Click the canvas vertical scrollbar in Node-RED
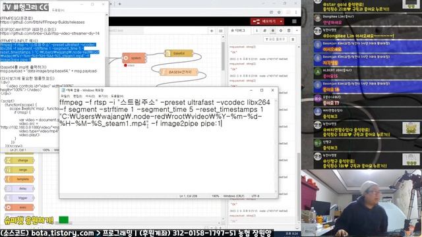422x237 pixels. (x=223, y=57)
